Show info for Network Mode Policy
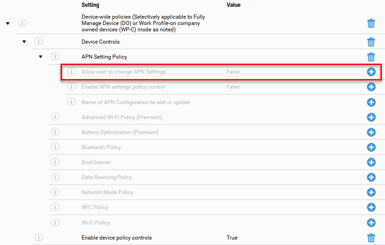Viewport: 385px width, 245px height. pyautogui.click(x=55, y=192)
